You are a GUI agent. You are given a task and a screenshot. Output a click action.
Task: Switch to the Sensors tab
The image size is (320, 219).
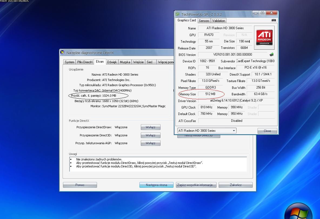[204, 21]
